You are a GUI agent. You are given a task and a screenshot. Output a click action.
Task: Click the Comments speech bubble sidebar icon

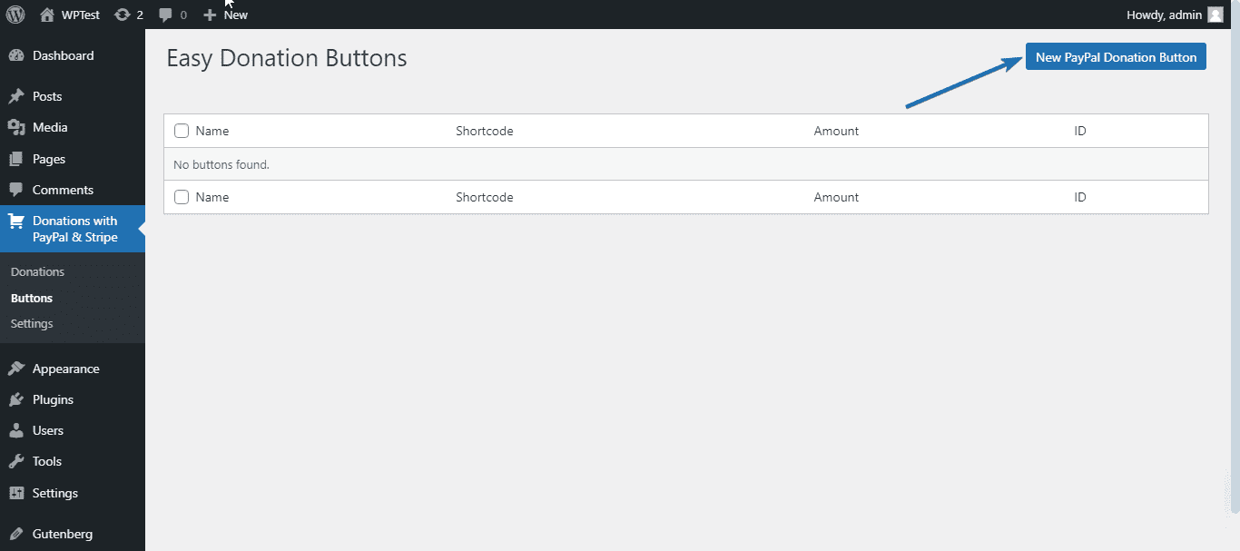16,190
